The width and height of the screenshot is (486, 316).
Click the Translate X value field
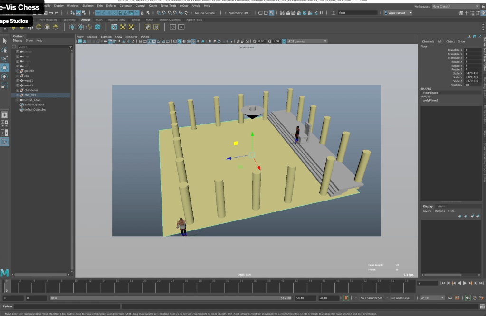472,50
